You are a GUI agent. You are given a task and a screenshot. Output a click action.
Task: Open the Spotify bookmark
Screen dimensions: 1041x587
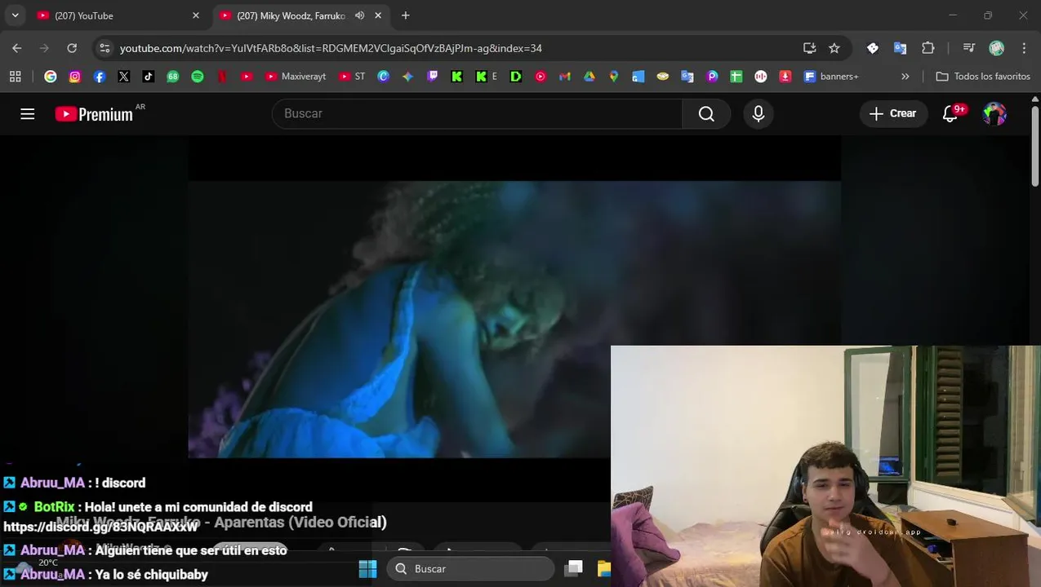click(x=198, y=77)
